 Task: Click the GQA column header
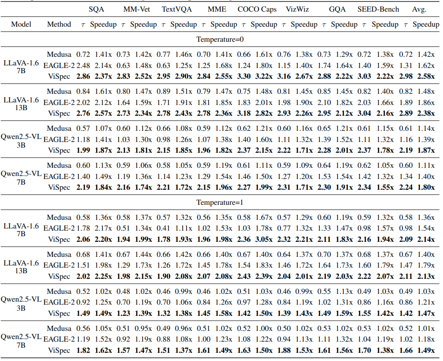pyautogui.click(x=337, y=9)
